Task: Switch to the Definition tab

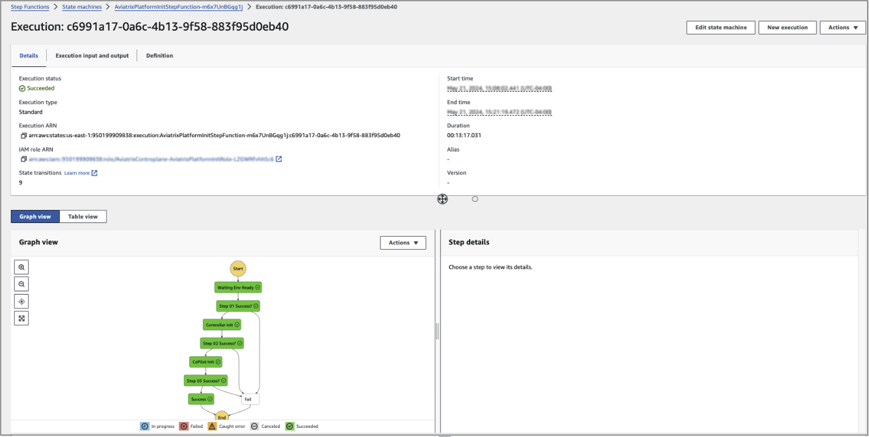Action: 159,55
